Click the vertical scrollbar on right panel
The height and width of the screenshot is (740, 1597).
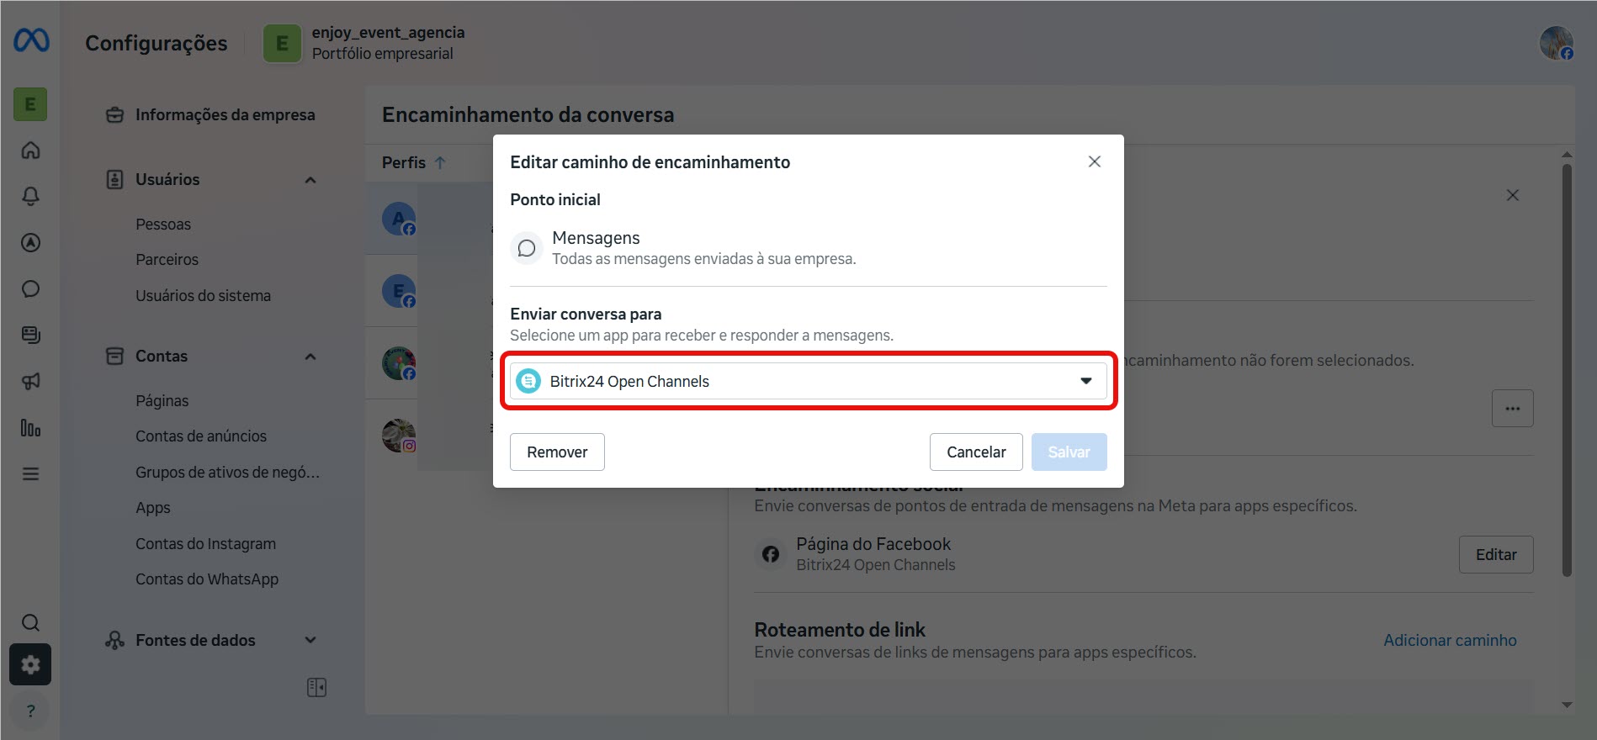click(x=1567, y=370)
